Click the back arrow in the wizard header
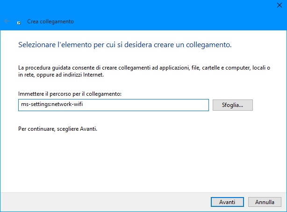 click(x=7, y=21)
